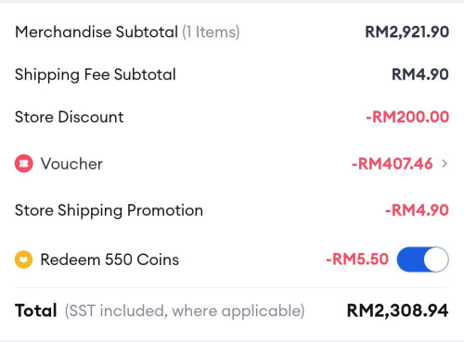Click the -RM200.00 store discount amount
This screenshot has width=464, height=342.
(407, 117)
